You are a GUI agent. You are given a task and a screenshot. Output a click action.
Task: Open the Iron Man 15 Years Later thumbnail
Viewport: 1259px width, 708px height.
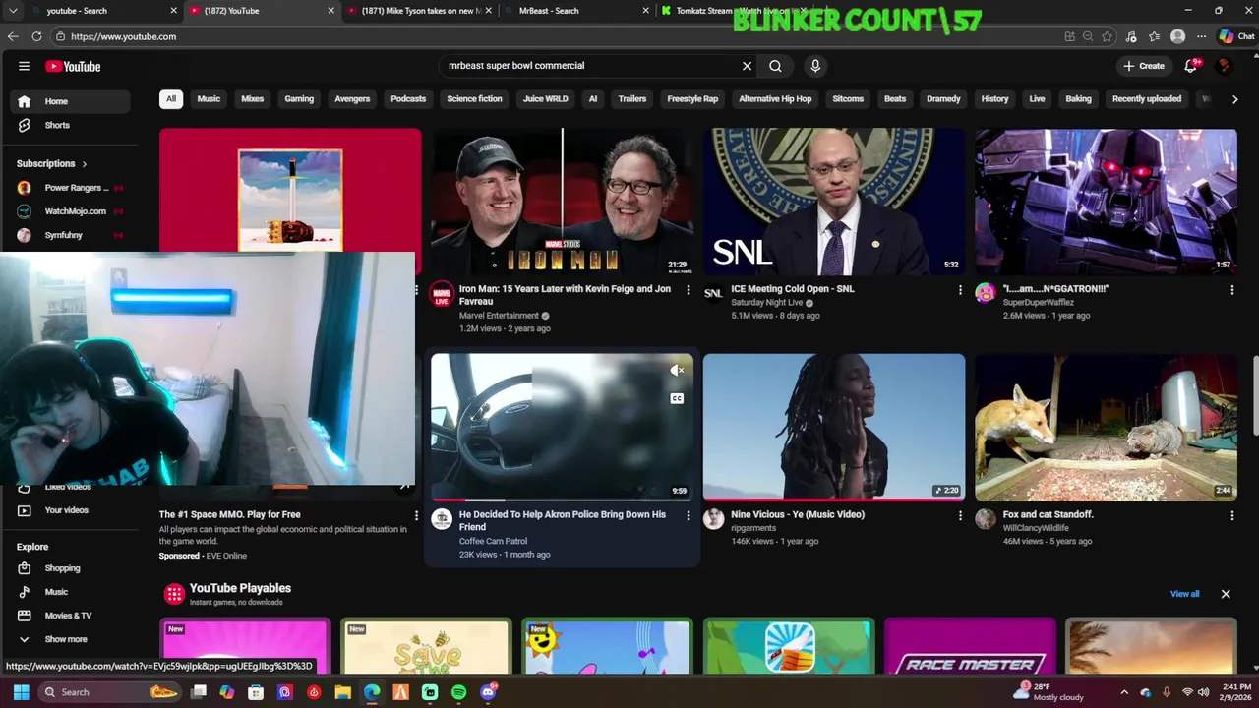[563, 202]
